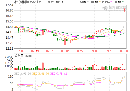
Task: Click the 08-22 date axis label
Action: click(79, 51)
